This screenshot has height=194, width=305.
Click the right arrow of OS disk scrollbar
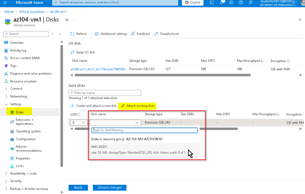(x=300, y=75)
